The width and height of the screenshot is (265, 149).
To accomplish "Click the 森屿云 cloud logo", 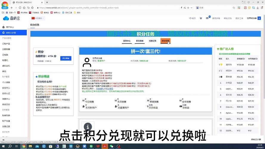I will point(11,18).
